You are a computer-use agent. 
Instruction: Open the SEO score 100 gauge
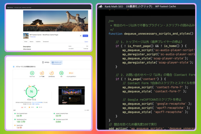tap(61, 73)
